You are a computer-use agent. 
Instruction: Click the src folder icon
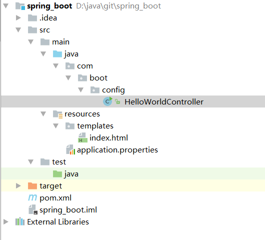pyautogui.click(x=32, y=30)
